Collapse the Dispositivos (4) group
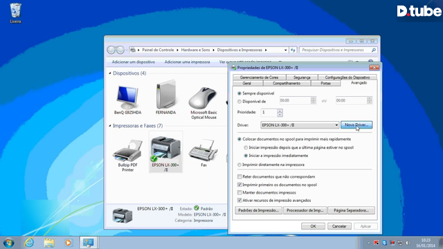Image resolution: width=443 pixels, height=249 pixels. [110, 73]
